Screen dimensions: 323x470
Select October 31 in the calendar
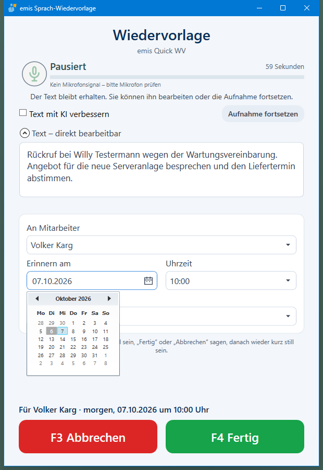(95, 355)
